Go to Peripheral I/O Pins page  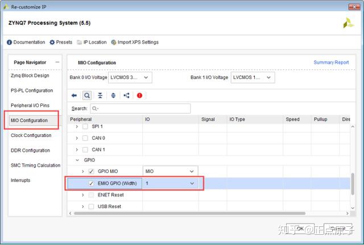tap(30, 106)
